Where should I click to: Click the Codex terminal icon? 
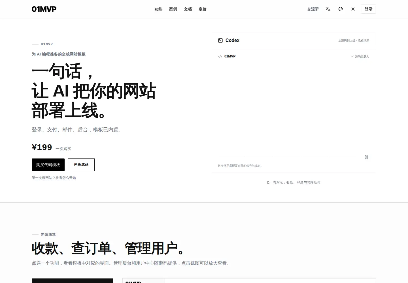click(220, 40)
